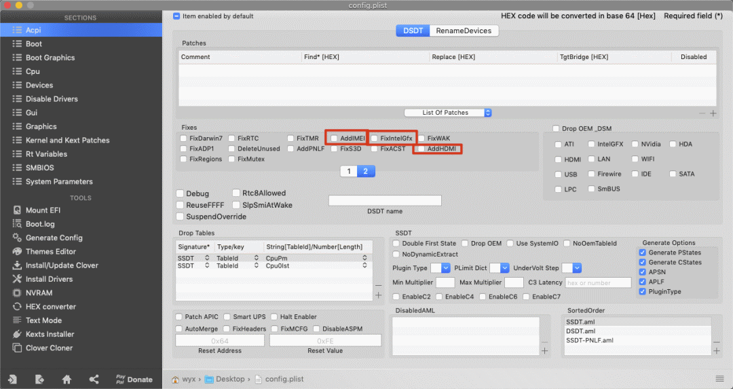The image size is (733, 389).
Task: Open the Mount EFI tool
Action: [x=43, y=210]
